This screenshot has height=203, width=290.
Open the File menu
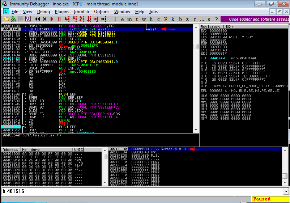15,12
